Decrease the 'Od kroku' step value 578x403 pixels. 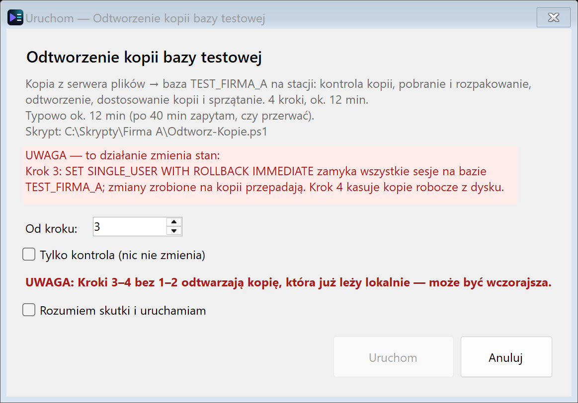coord(174,231)
